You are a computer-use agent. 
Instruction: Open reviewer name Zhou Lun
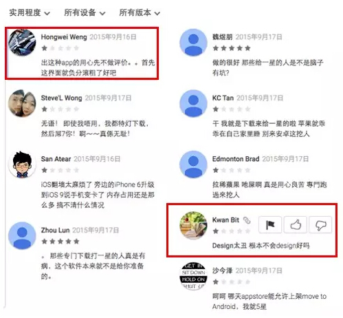click(55, 230)
